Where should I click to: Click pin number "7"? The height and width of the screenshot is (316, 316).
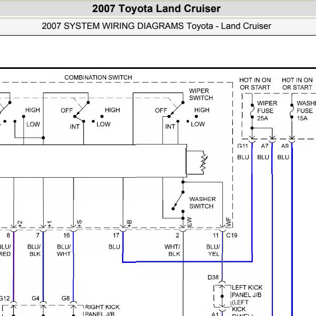point(38,236)
